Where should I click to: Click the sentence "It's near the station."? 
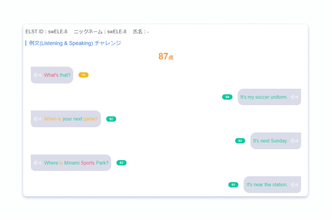[267, 185]
